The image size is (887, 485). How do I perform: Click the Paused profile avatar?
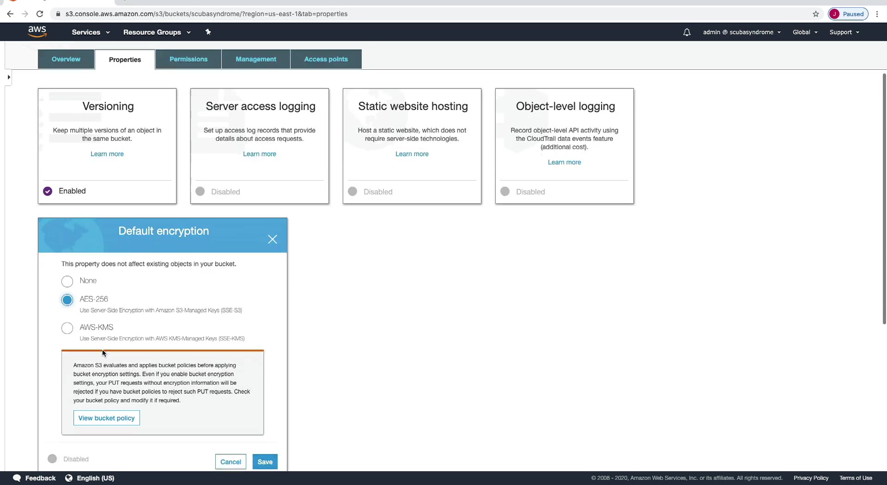pyautogui.click(x=848, y=14)
